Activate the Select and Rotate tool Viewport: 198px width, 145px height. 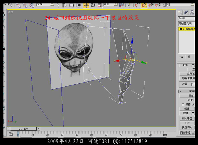tap(93, 5)
